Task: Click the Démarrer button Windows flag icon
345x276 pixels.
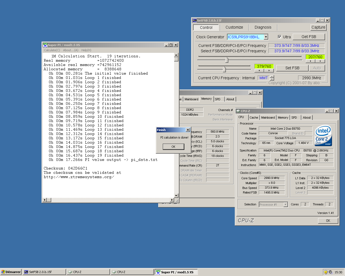Action: pos(3,272)
